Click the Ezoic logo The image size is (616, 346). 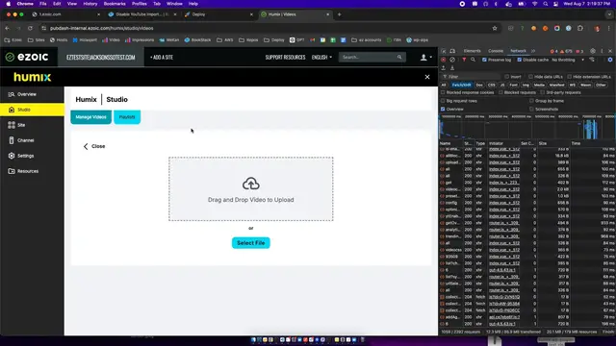click(27, 57)
